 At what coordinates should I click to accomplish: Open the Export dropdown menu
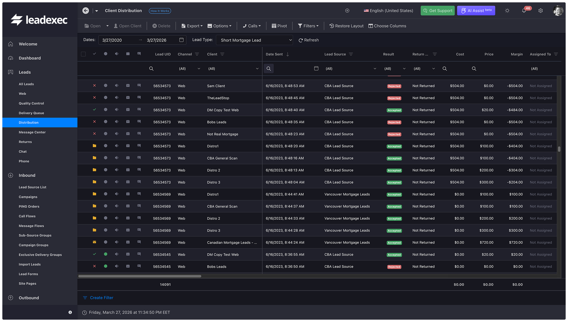(192, 26)
